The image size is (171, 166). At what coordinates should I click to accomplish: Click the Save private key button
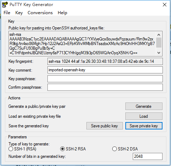coord(144,126)
